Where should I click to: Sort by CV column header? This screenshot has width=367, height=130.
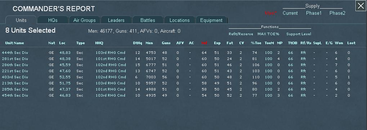[x=242, y=43]
